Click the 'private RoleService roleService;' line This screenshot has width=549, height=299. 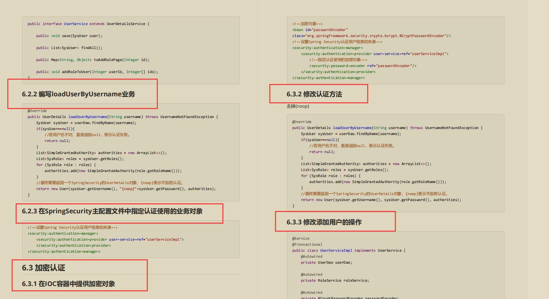point(335,281)
